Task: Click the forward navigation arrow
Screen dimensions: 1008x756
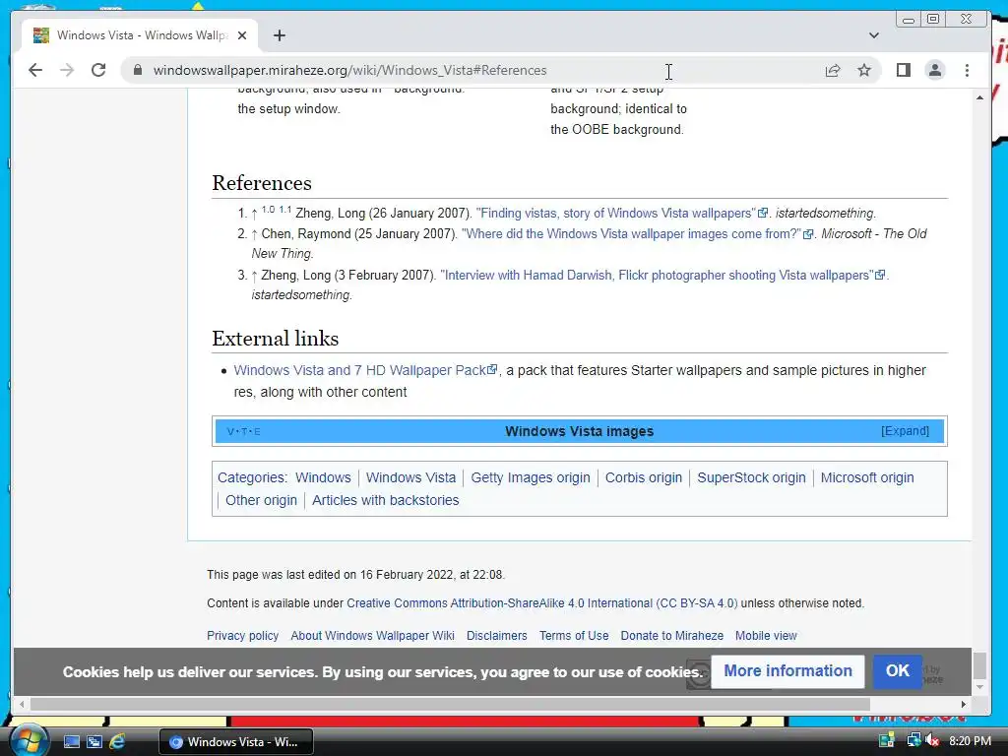Action: (67, 70)
